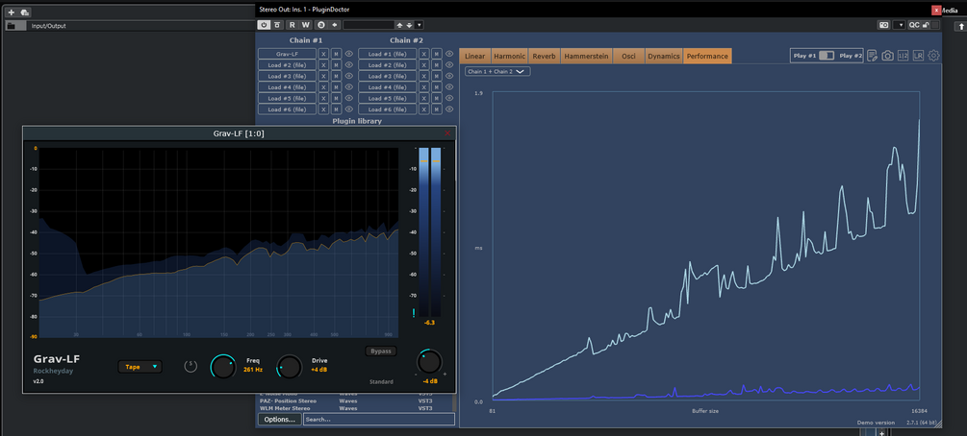Open the notes editor icon in PluginDoctor
The height and width of the screenshot is (436, 967).
coord(872,56)
